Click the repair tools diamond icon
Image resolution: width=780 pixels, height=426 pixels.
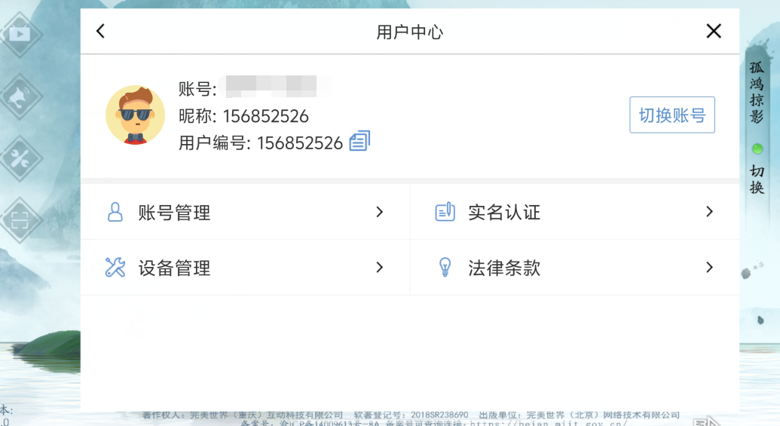(20, 158)
